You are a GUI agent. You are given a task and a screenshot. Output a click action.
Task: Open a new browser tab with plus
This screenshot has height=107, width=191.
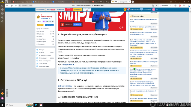point(133,2)
